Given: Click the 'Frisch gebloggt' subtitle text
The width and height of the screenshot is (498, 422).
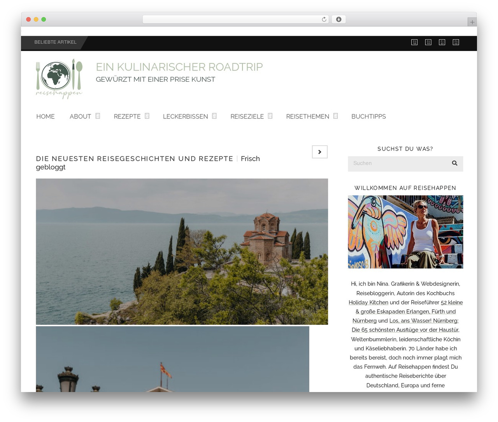Looking at the screenshot, I should click(x=148, y=163).
